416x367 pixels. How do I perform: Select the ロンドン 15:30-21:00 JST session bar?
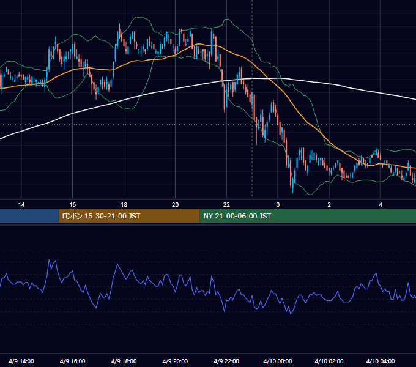point(129,216)
